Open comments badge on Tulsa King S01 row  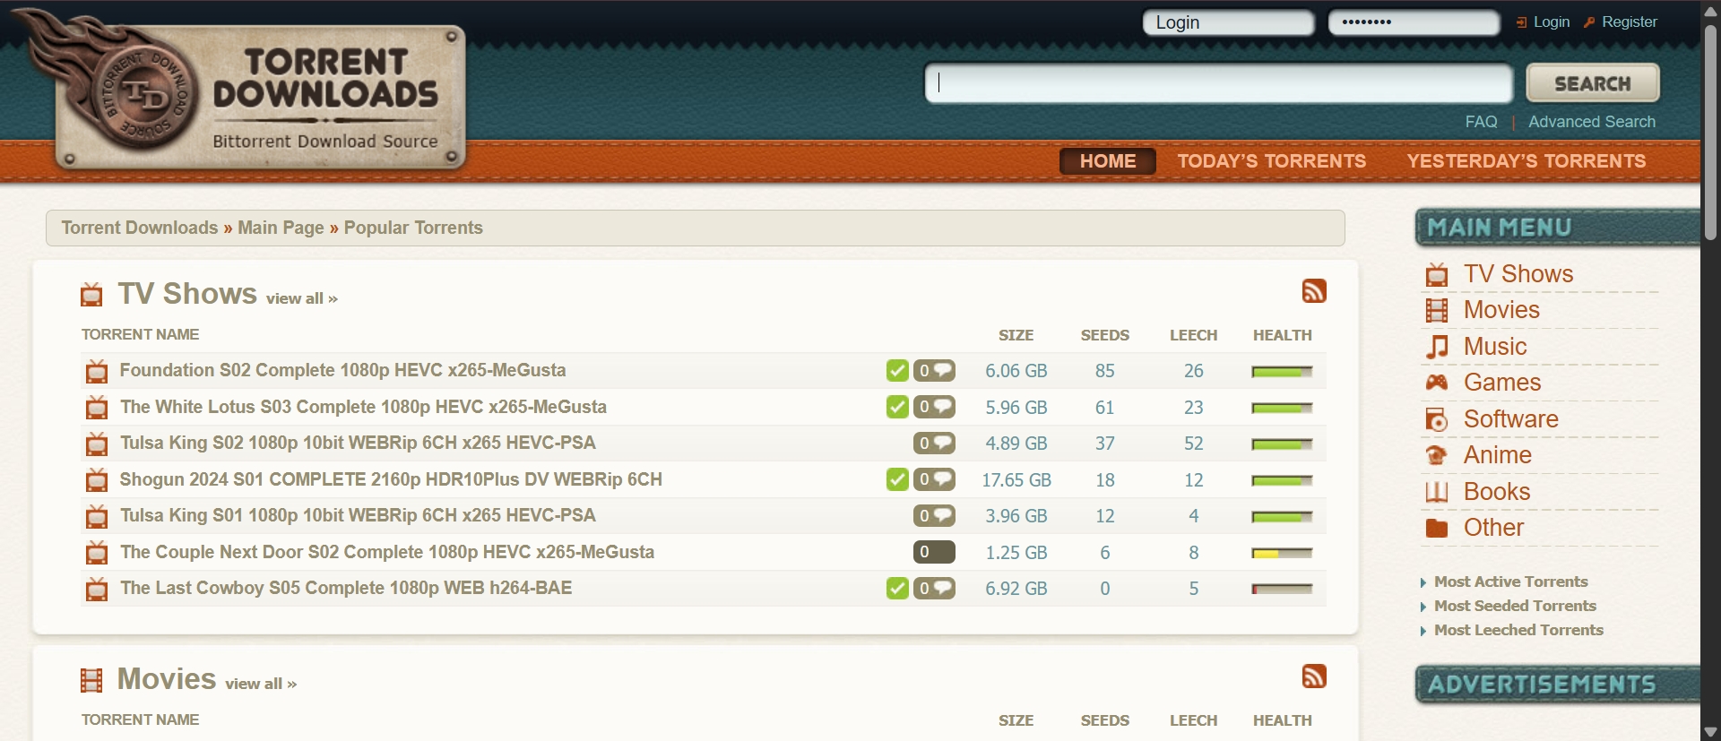pos(934,516)
